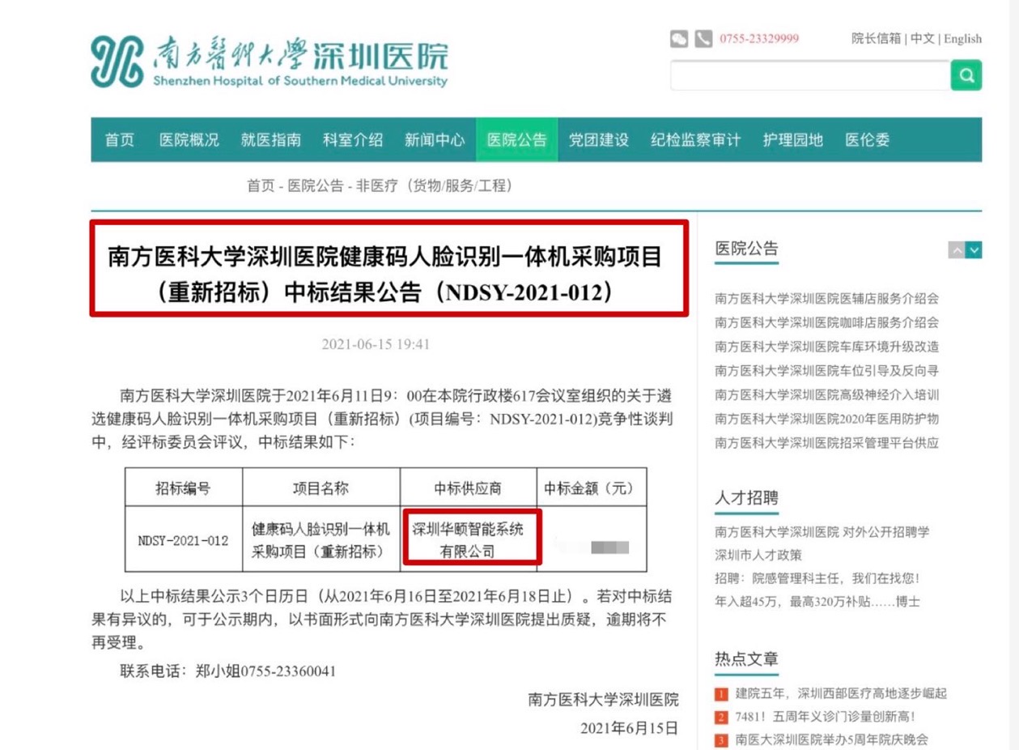Open 党团建设 navigation menu
Screen dimensions: 1019x750
pyautogui.click(x=599, y=140)
